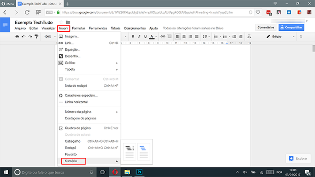Align text to the left
Screen dimensions: 315x177
click(178, 36)
